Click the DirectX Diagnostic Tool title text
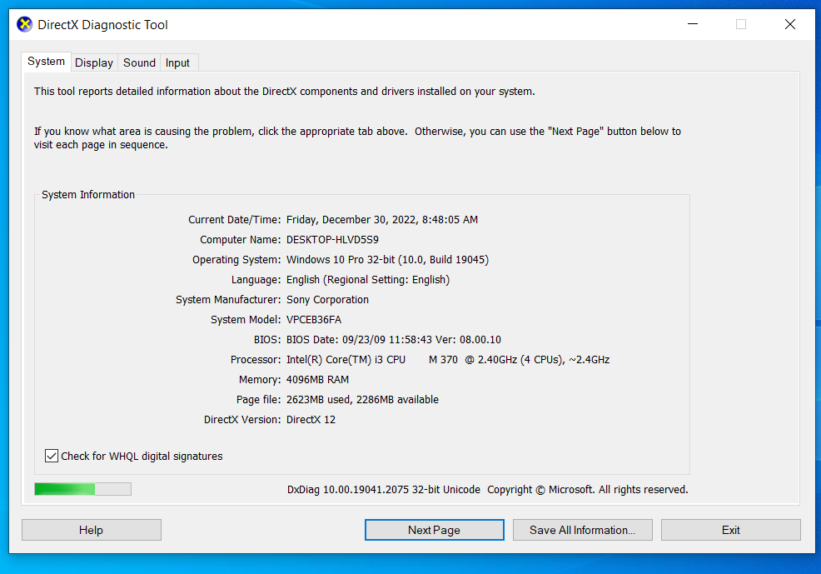Image resolution: width=821 pixels, height=574 pixels. click(x=102, y=25)
